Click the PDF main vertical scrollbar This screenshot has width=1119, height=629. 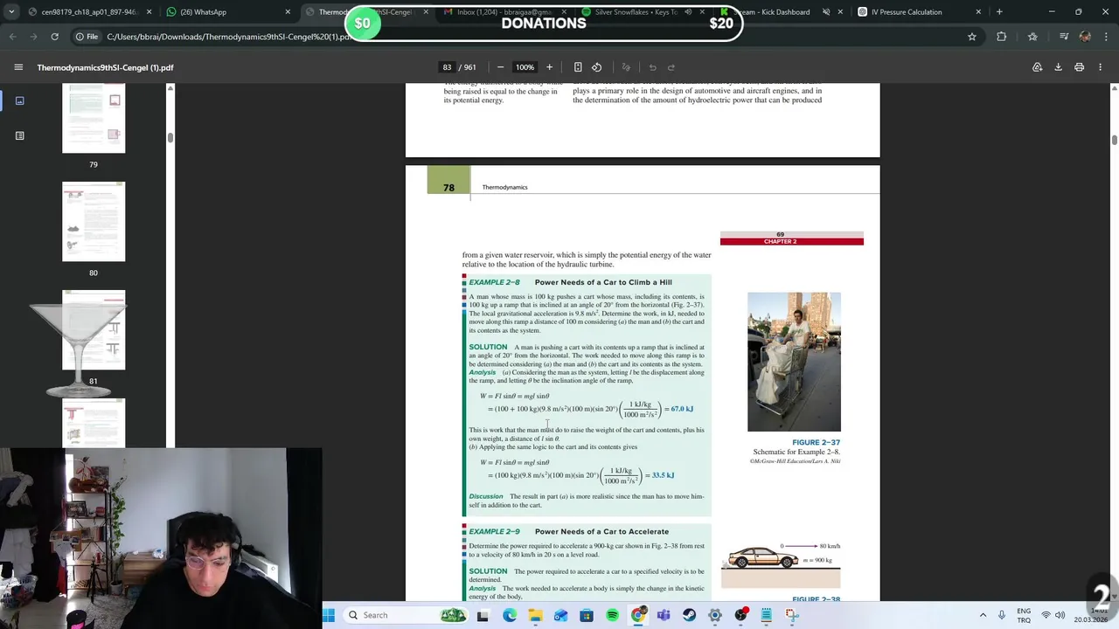(x=1115, y=140)
